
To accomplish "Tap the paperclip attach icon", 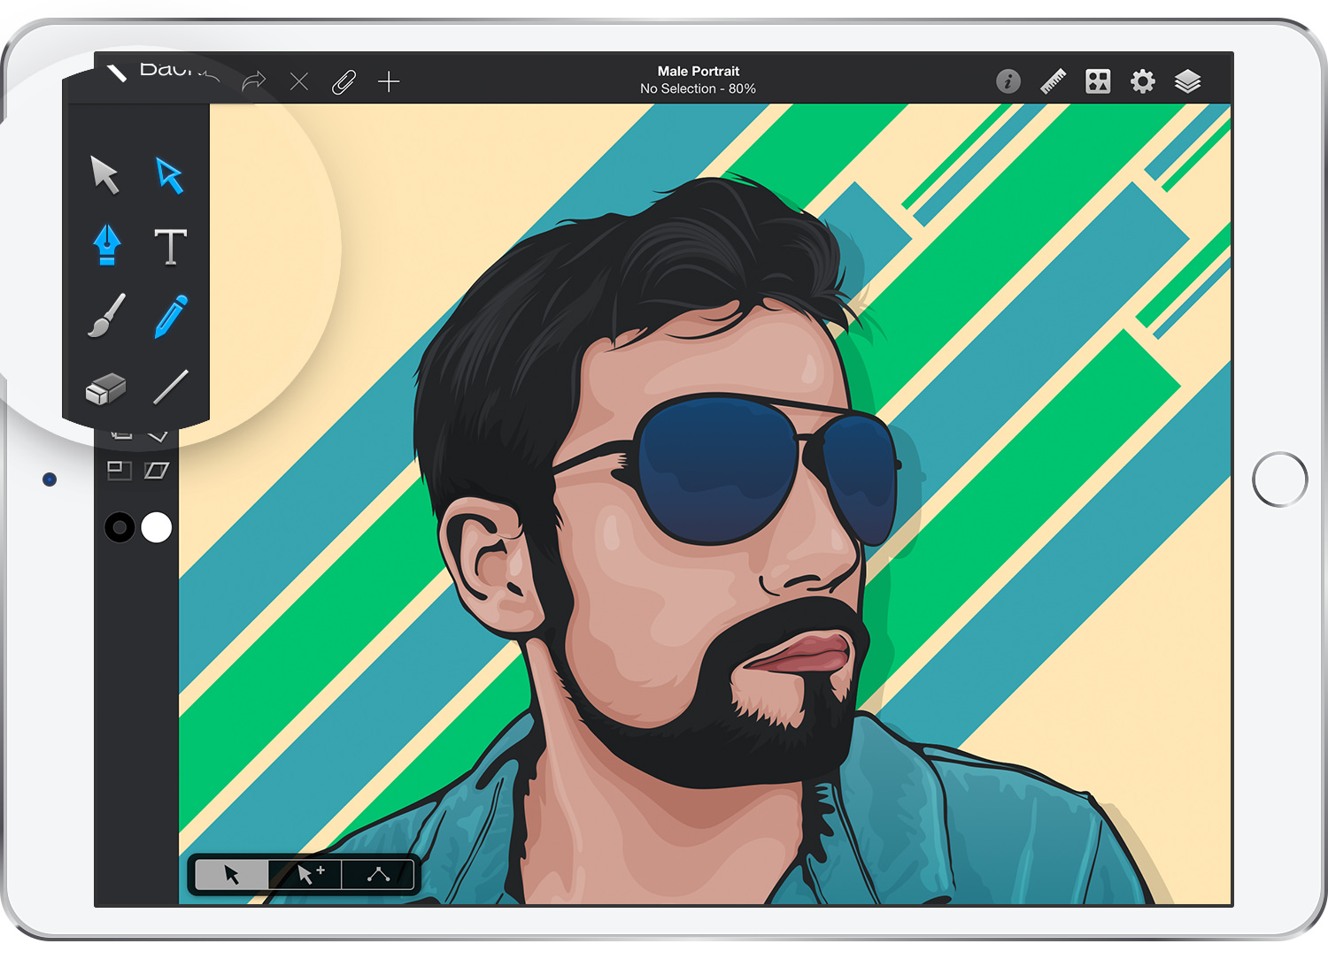I will point(344,82).
